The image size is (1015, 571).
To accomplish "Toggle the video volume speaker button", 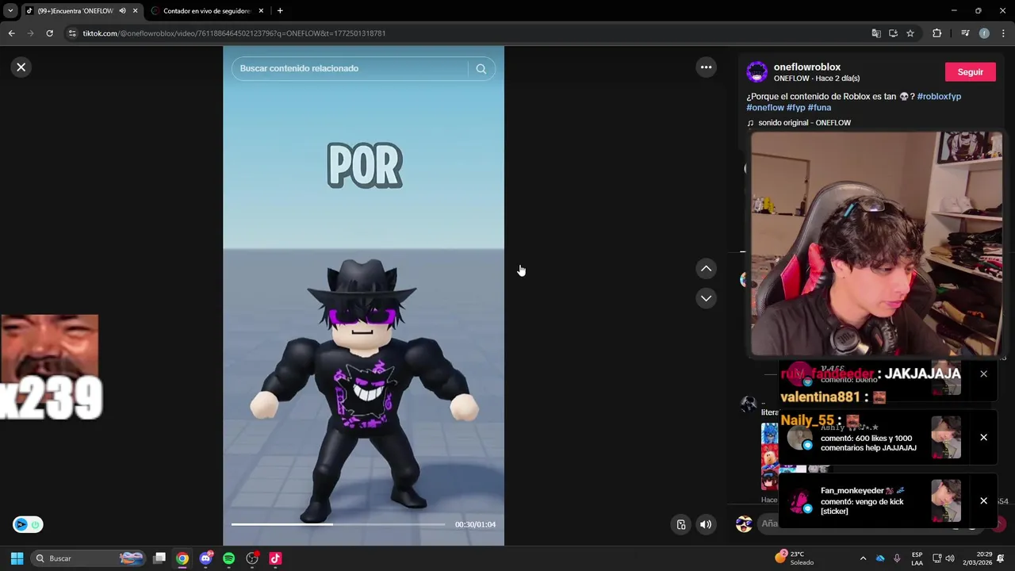I will (x=706, y=524).
